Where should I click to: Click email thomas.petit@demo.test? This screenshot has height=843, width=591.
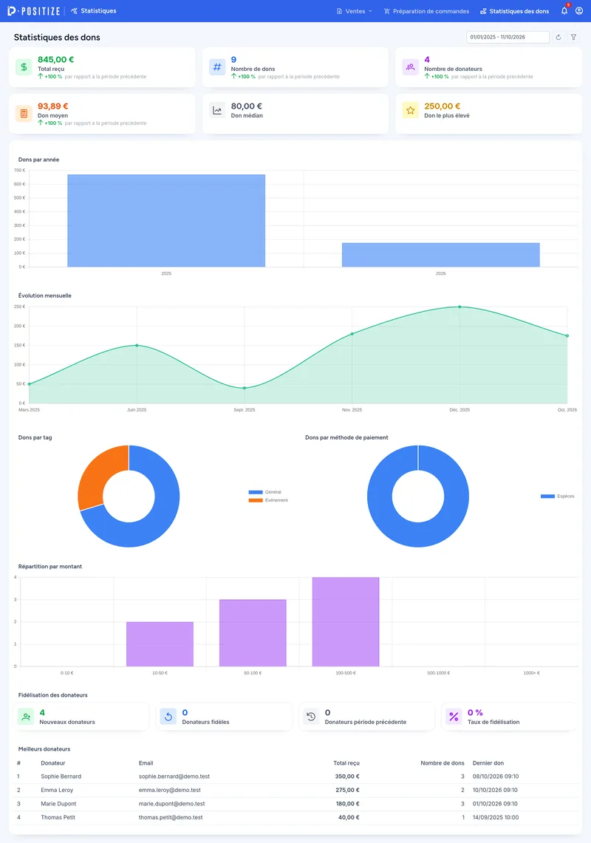tap(171, 818)
